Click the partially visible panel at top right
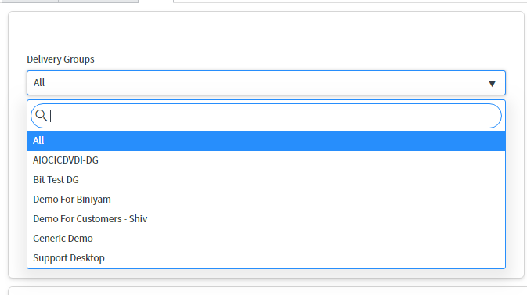The height and width of the screenshot is (295, 527). pyautogui.click(x=350, y=2)
